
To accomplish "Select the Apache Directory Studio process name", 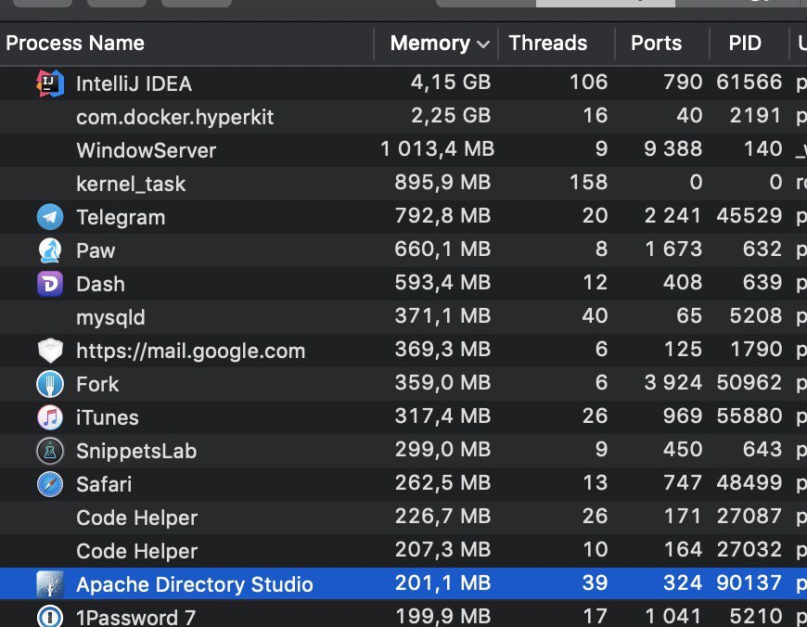I will coord(195,584).
